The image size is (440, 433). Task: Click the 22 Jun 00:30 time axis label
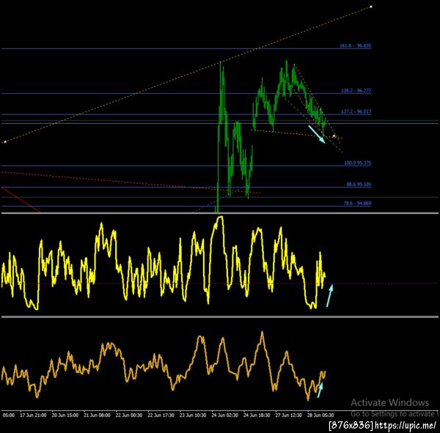(129, 415)
